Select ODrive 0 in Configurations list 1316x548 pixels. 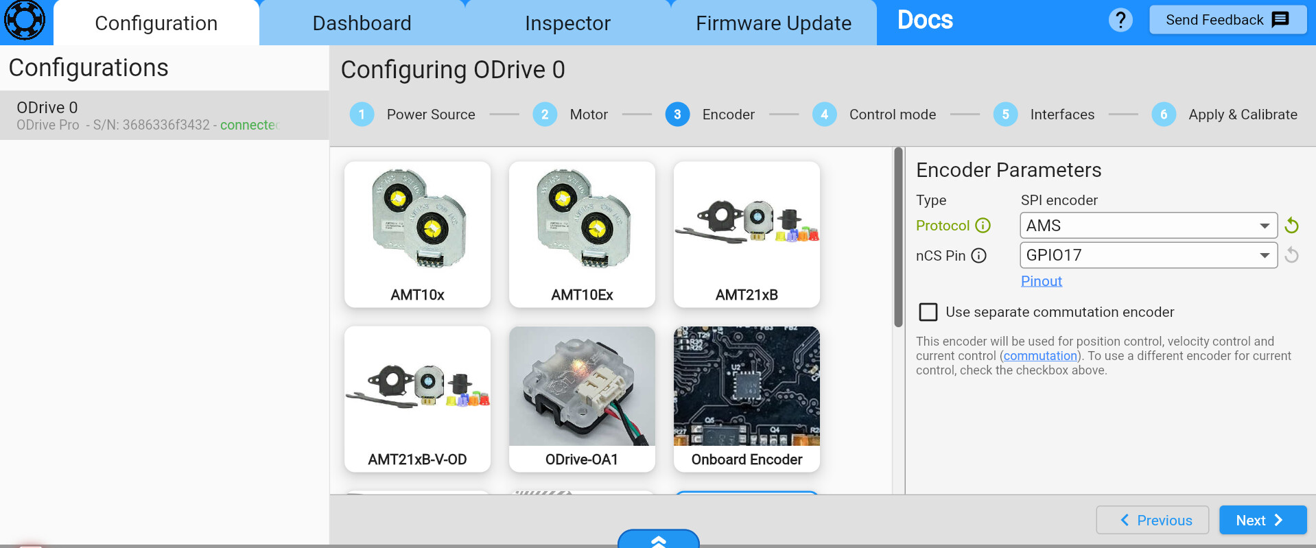165,115
